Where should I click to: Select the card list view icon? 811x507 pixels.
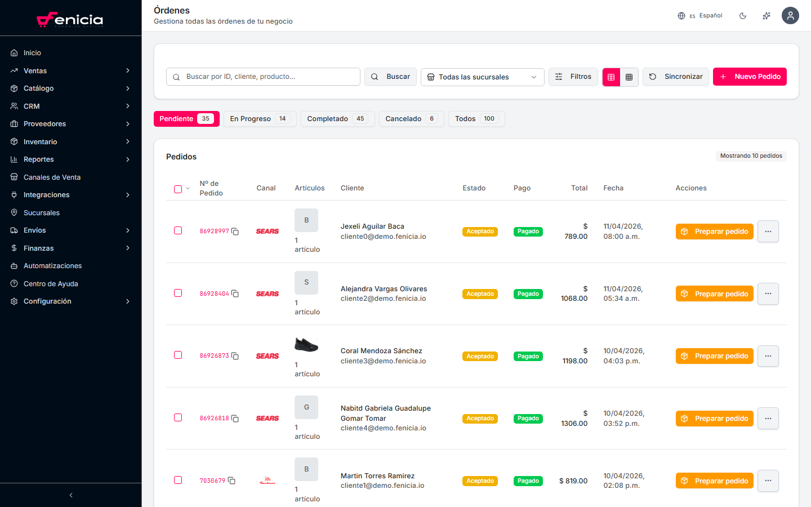611,77
